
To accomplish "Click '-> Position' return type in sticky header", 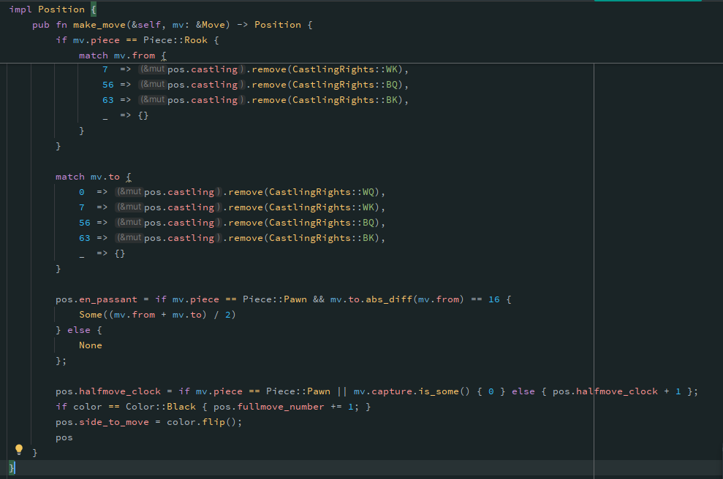I will click(x=269, y=25).
